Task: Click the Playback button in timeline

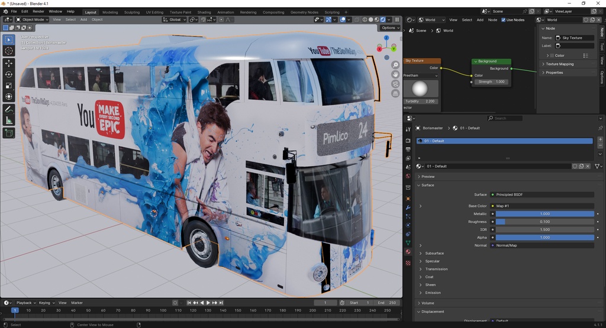Action: pos(24,303)
